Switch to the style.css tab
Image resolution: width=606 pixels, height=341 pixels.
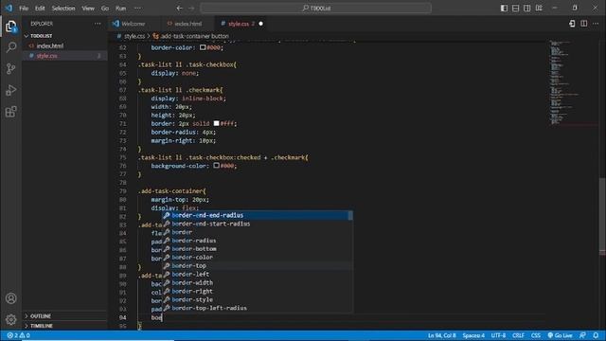click(x=239, y=24)
